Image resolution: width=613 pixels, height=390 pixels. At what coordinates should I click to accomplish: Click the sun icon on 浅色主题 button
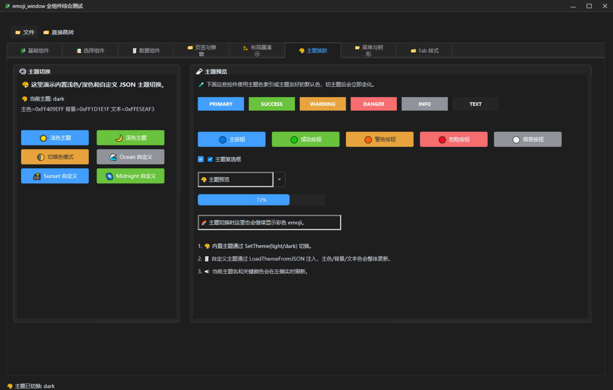(x=43, y=138)
